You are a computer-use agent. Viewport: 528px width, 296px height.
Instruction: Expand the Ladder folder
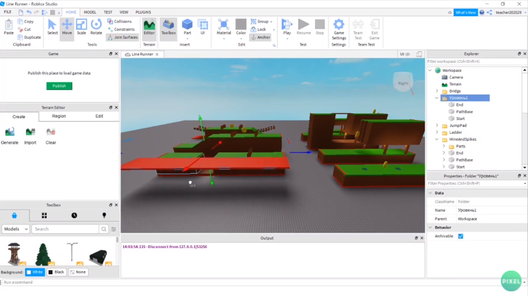click(x=437, y=132)
